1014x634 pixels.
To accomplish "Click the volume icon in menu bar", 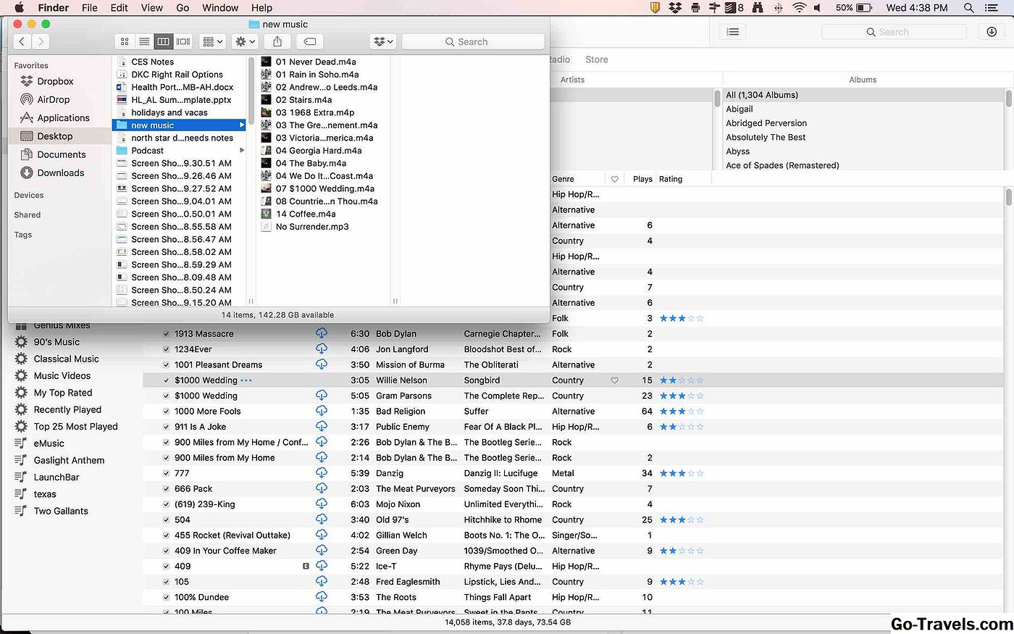I will tap(818, 8).
